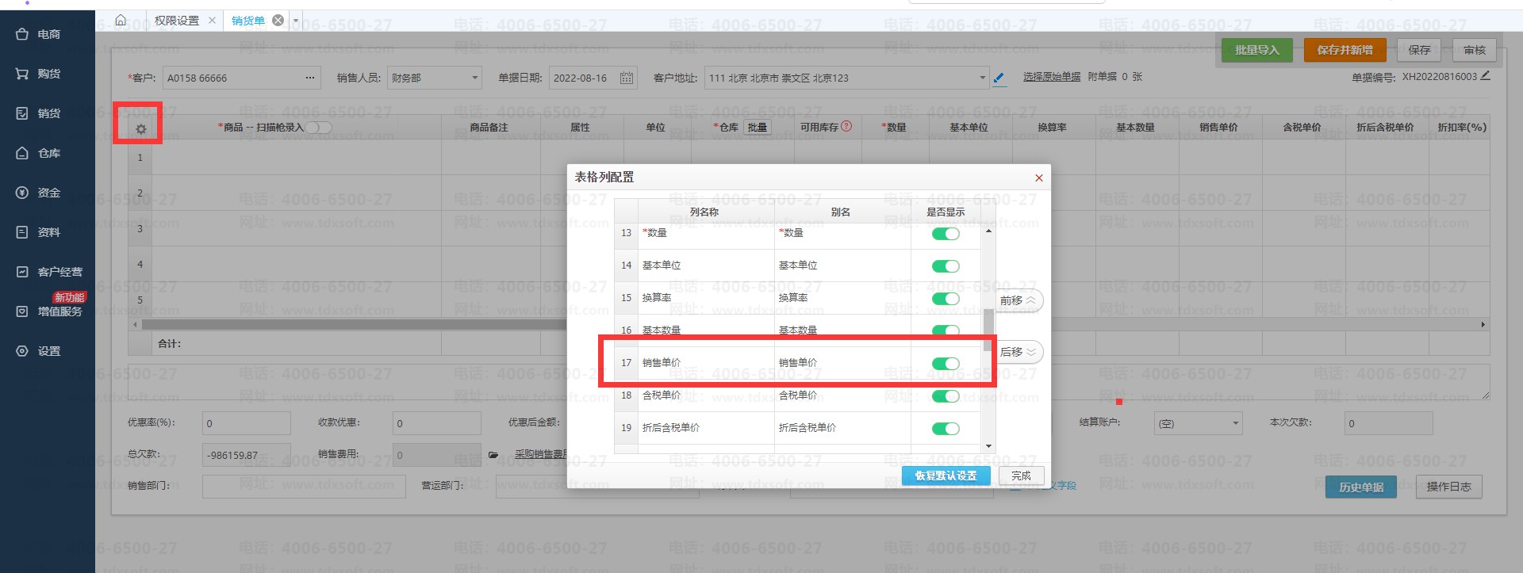1523x573 pixels.
Task: Open the 客户地址 dropdown list
Action: click(x=982, y=78)
